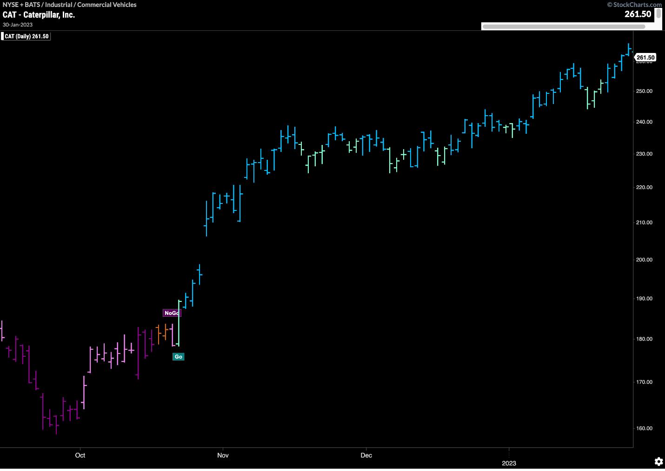The height and width of the screenshot is (471, 665).
Task: Click the teal Go signal marker
Action: [178, 357]
